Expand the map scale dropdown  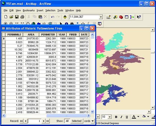point(101,17)
